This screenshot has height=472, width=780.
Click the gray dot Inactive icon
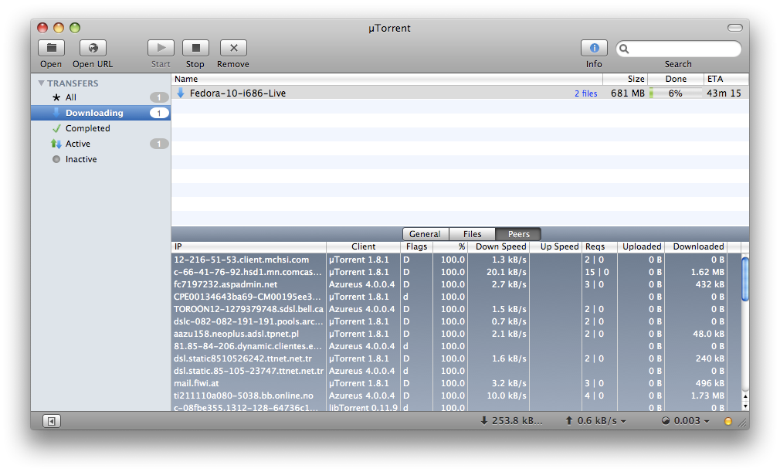pyautogui.click(x=56, y=159)
